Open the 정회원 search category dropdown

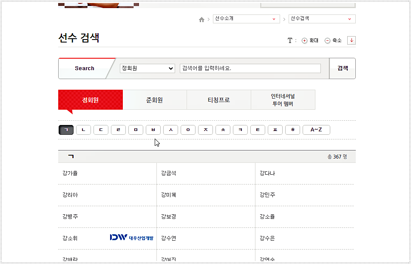click(147, 68)
